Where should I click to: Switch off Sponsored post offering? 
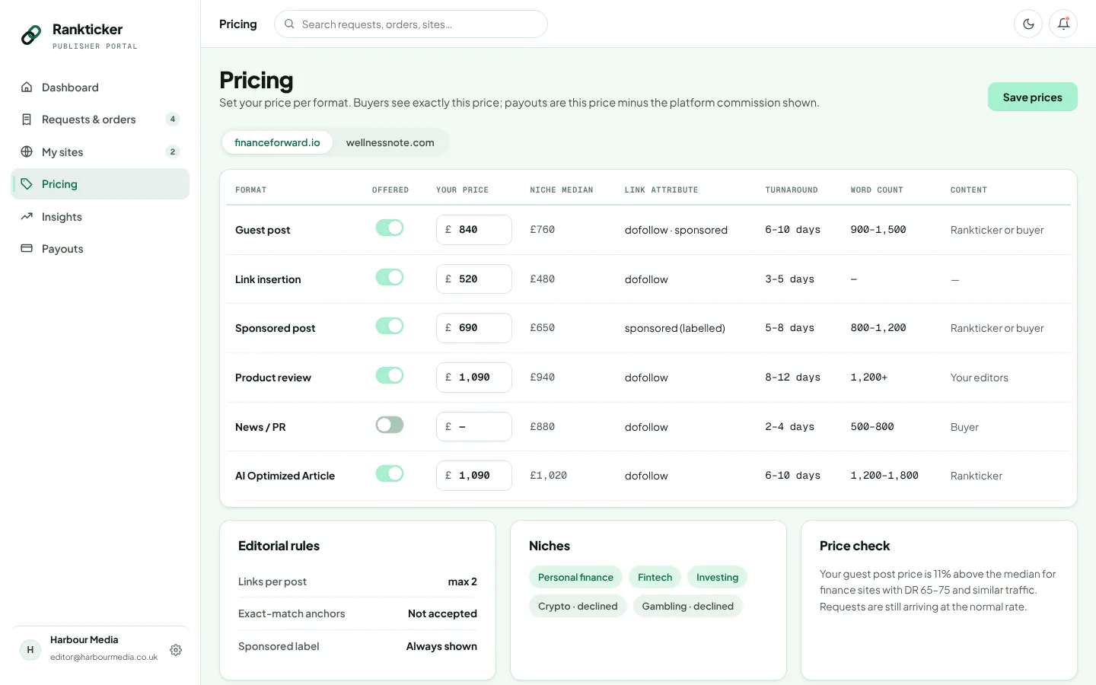[x=390, y=326]
